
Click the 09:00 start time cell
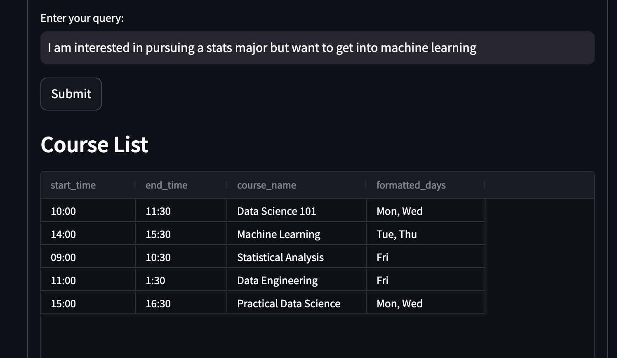pyautogui.click(x=88, y=257)
